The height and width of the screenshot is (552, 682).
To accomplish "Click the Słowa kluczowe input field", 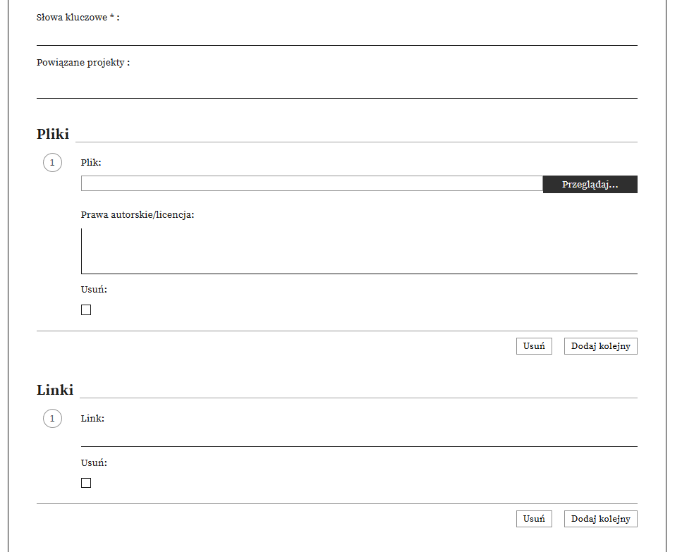I will [x=336, y=35].
